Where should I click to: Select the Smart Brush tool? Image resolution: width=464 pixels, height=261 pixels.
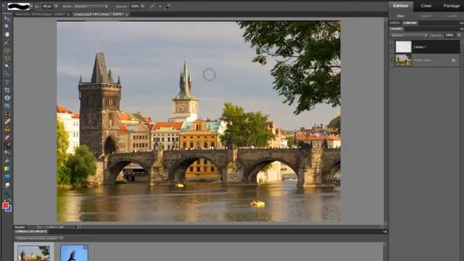pyautogui.click(x=7, y=153)
